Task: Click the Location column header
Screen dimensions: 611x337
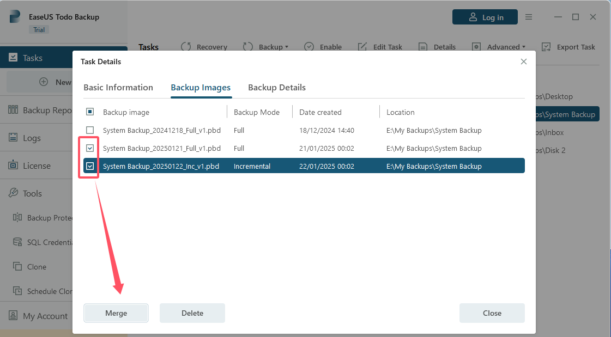Action: click(401, 112)
